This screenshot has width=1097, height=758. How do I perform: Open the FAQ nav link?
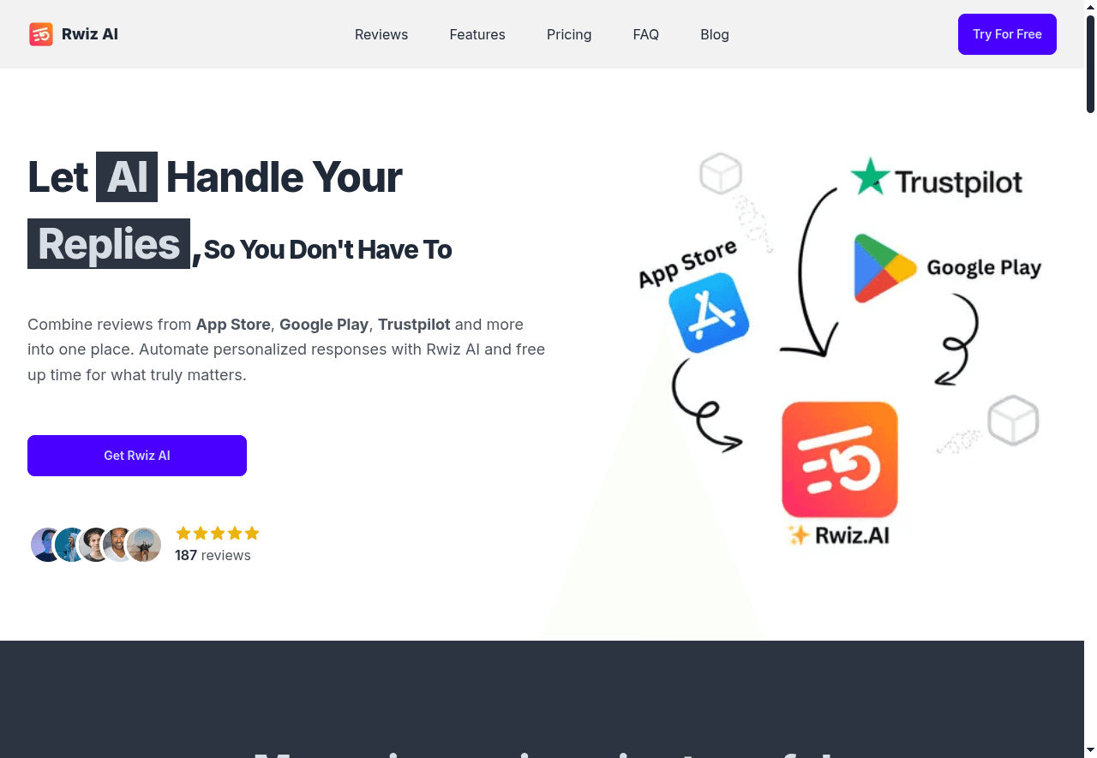click(x=646, y=34)
